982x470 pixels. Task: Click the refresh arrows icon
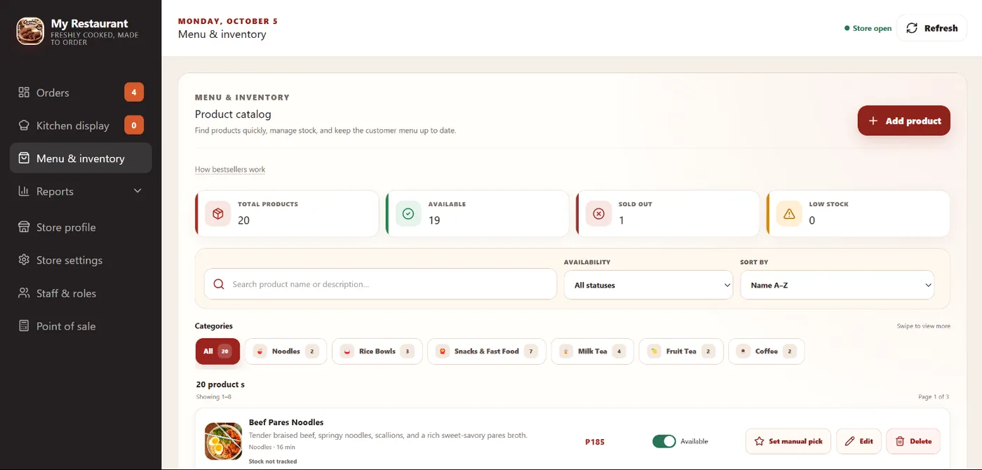[912, 28]
